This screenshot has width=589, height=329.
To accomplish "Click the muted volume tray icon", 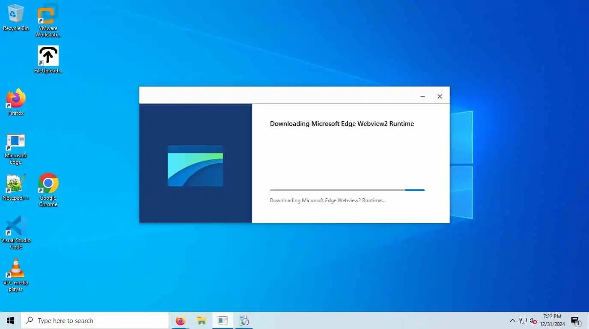I will point(533,320).
